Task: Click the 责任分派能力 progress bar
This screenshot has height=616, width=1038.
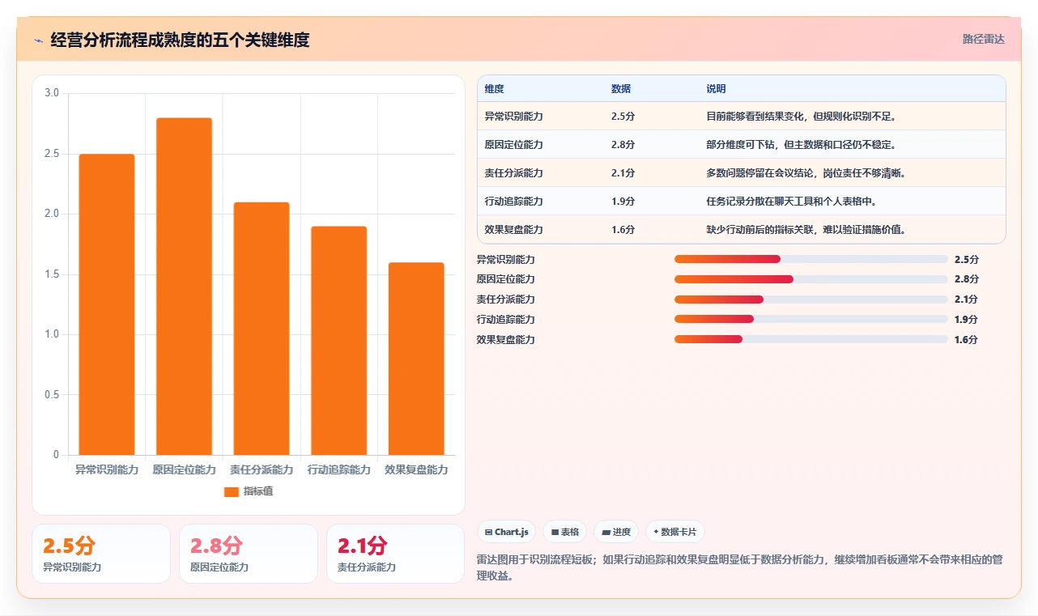Action: coord(810,300)
